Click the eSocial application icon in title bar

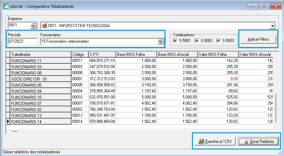(6, 6)
